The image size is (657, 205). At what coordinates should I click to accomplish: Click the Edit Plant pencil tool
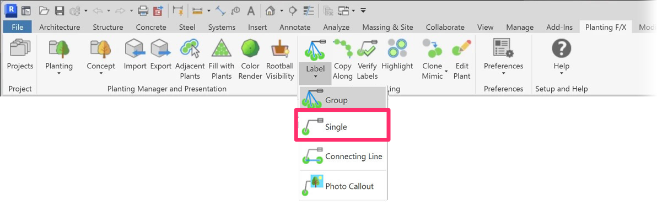click(x=462, y=60)
